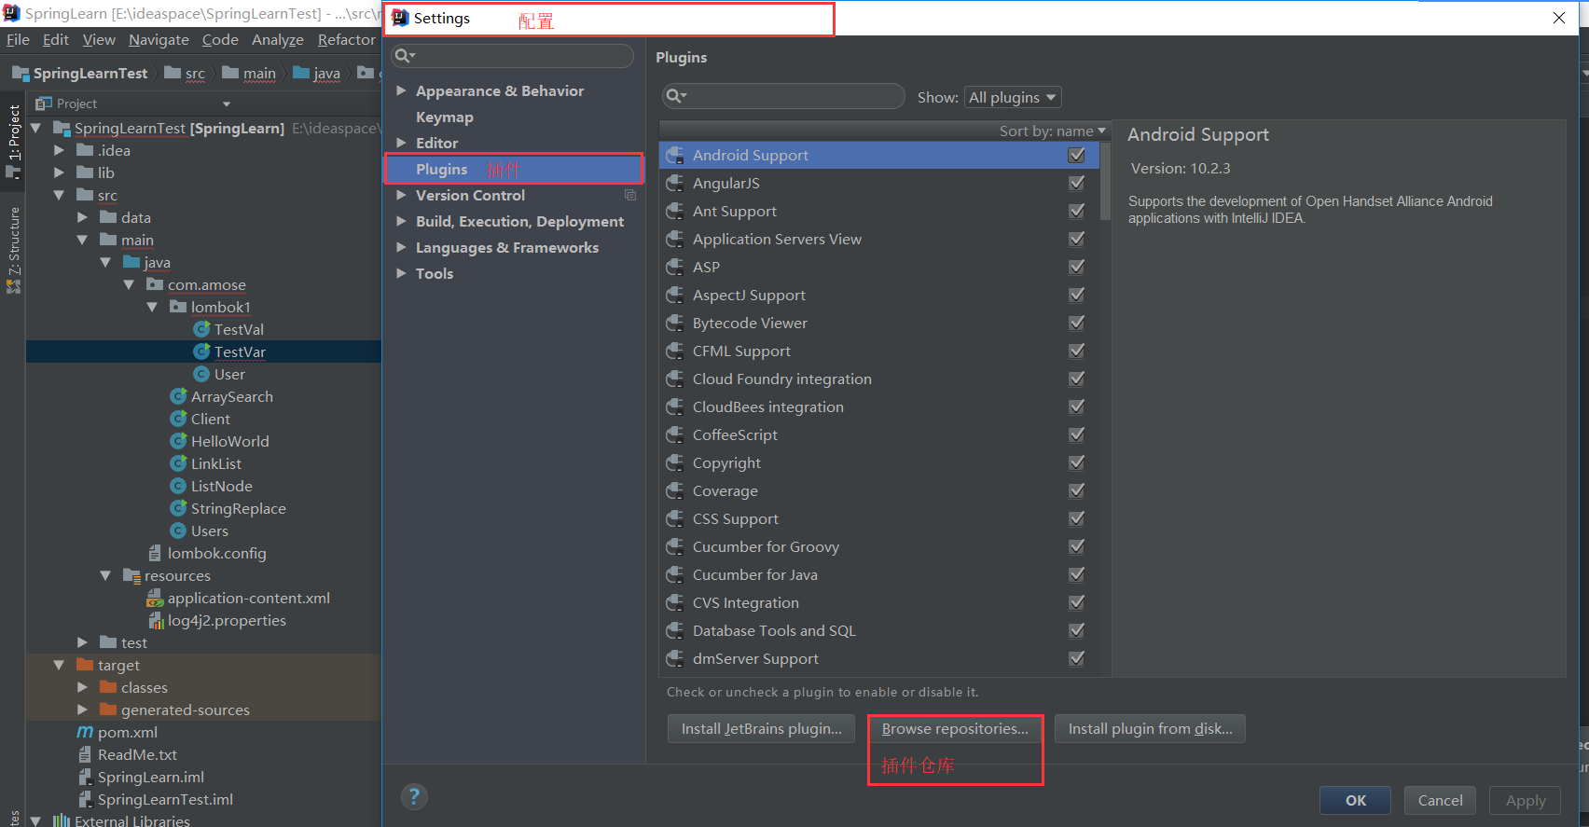Confirm settings with the OK button
This screenshot has height=827, width=1589.
[1355, 800]
